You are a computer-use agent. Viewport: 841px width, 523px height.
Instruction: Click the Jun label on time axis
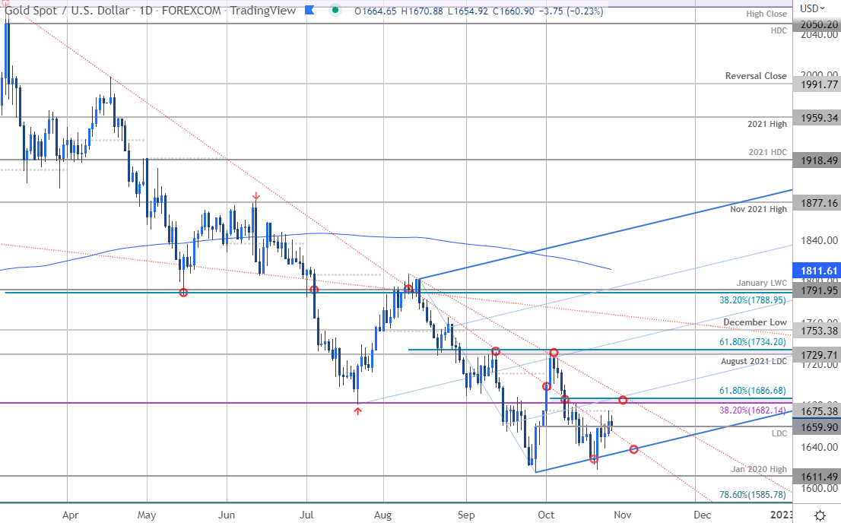coord(227,515)
